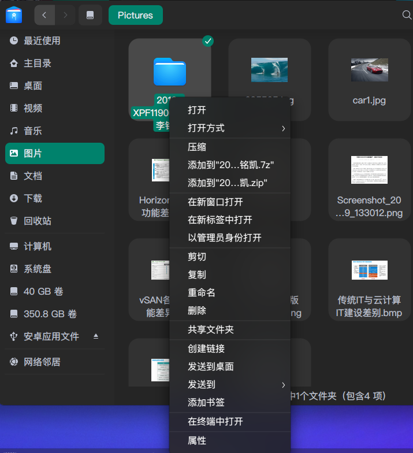Click the drive icon for 40 GB 卷

(x=14, y=291)
